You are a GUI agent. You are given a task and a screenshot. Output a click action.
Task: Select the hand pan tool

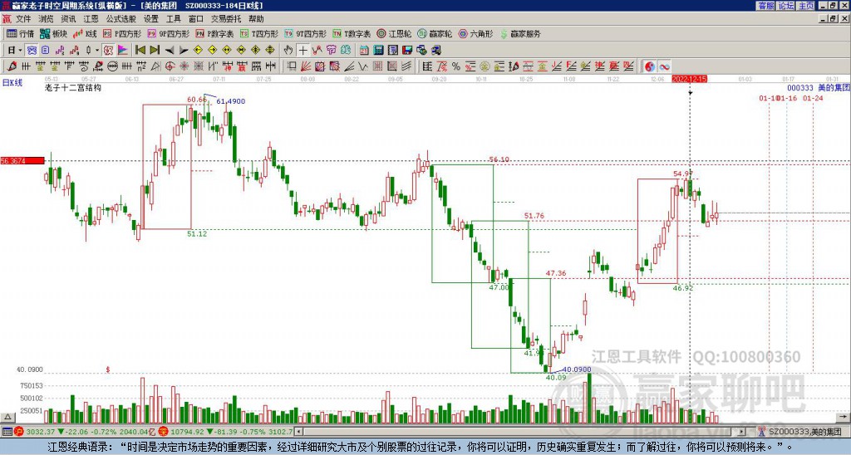pos(288,50)
